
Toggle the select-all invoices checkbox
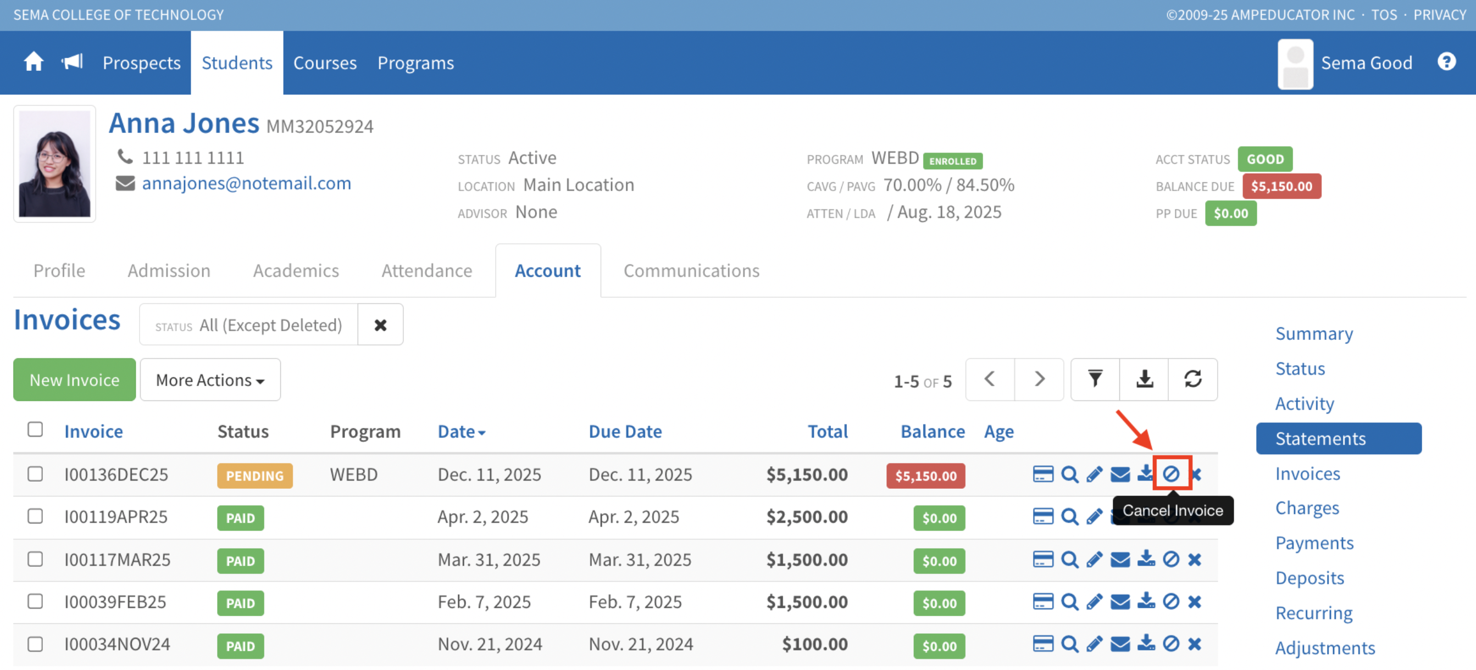(36, 430)
